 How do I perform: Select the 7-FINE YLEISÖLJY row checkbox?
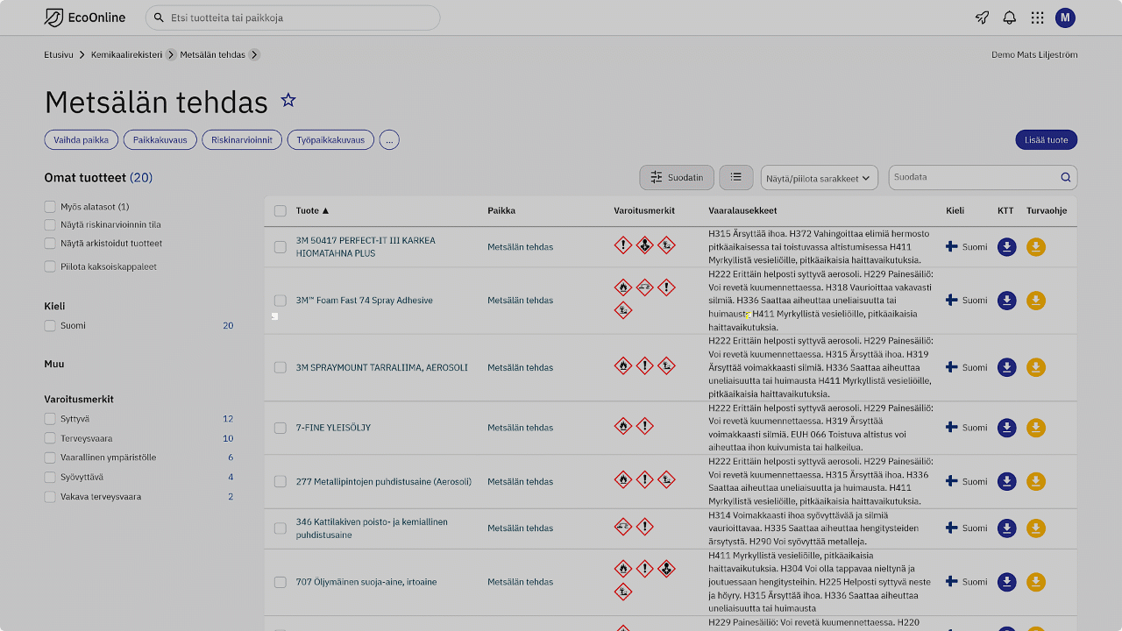(x=280, y=428)
